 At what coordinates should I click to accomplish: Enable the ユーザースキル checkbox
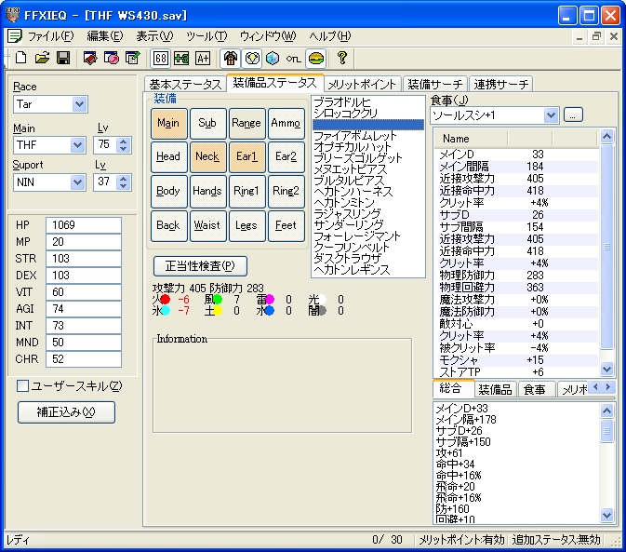click(22, 385)
